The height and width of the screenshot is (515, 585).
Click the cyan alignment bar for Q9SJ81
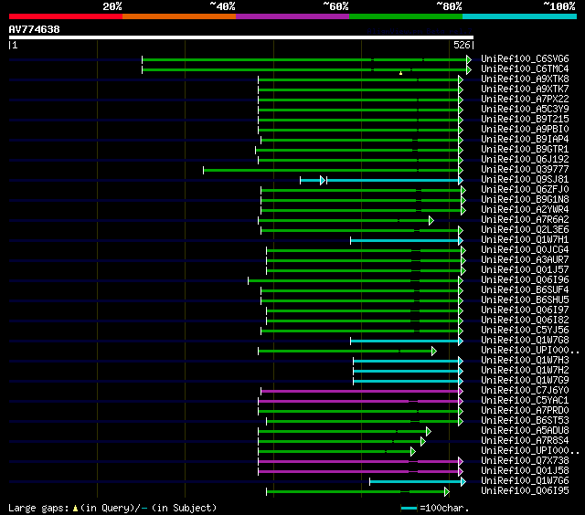coord(393,181)
